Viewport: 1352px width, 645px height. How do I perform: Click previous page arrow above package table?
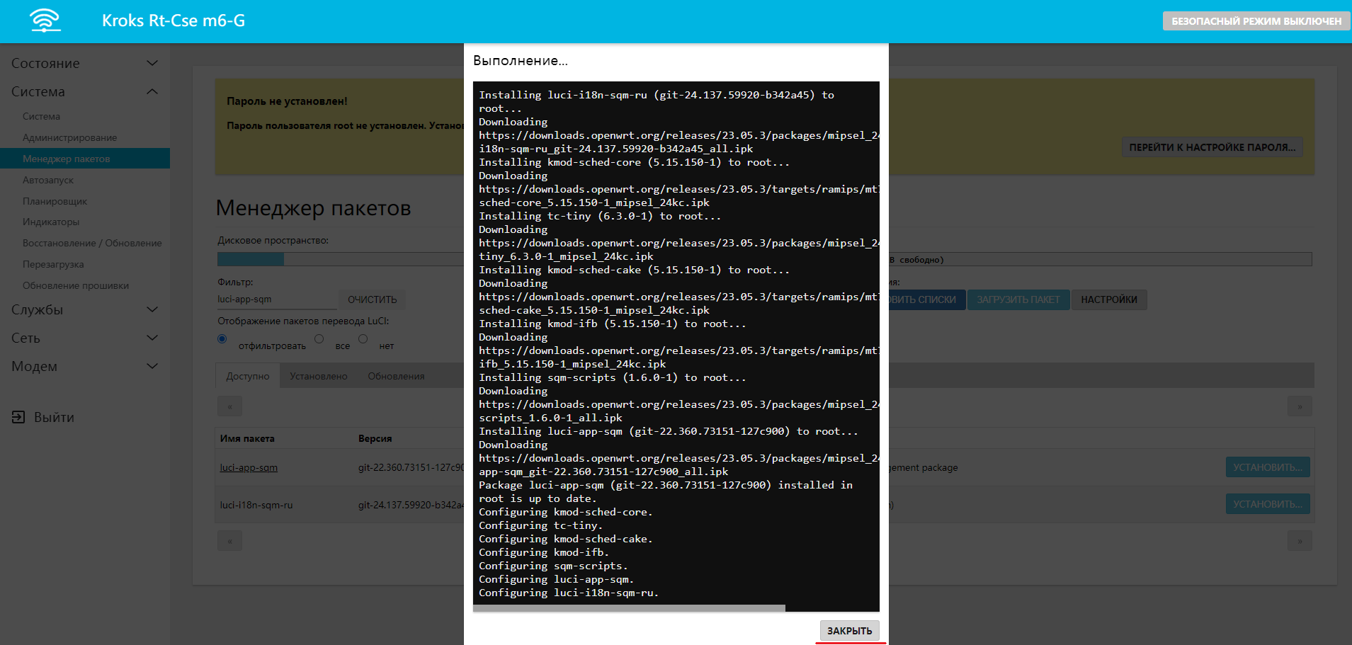point(229,406)
